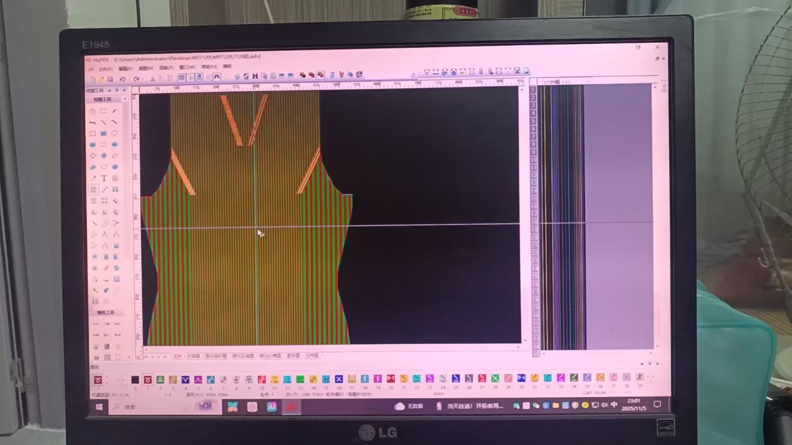This screenshot has height=445, width=792.
Task: Open a file with folder icon
Action: coord(101,79)
